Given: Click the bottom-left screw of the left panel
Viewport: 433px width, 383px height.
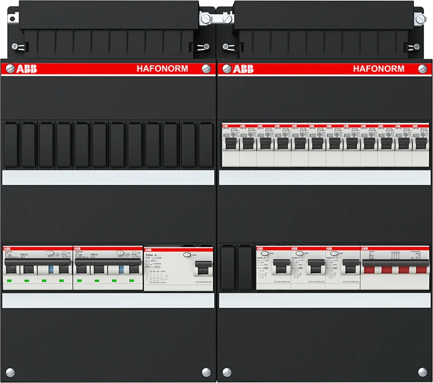Looking at the screenshot, I should (x=9, y=371).
